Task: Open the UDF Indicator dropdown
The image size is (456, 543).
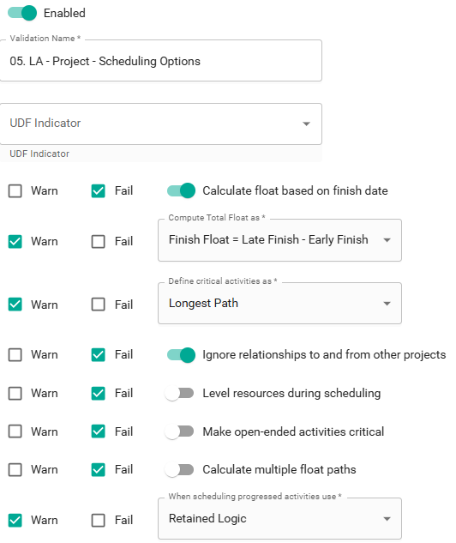Action: (x=161, y=124)
